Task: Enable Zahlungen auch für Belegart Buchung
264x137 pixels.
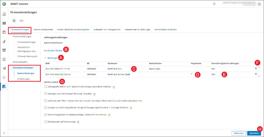Action: (x=45, y=94)
